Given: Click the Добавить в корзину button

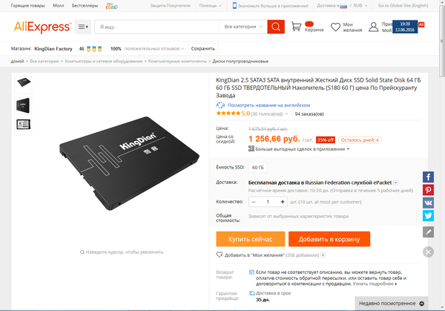Looking at the screenshot, I should pos(329,239).
